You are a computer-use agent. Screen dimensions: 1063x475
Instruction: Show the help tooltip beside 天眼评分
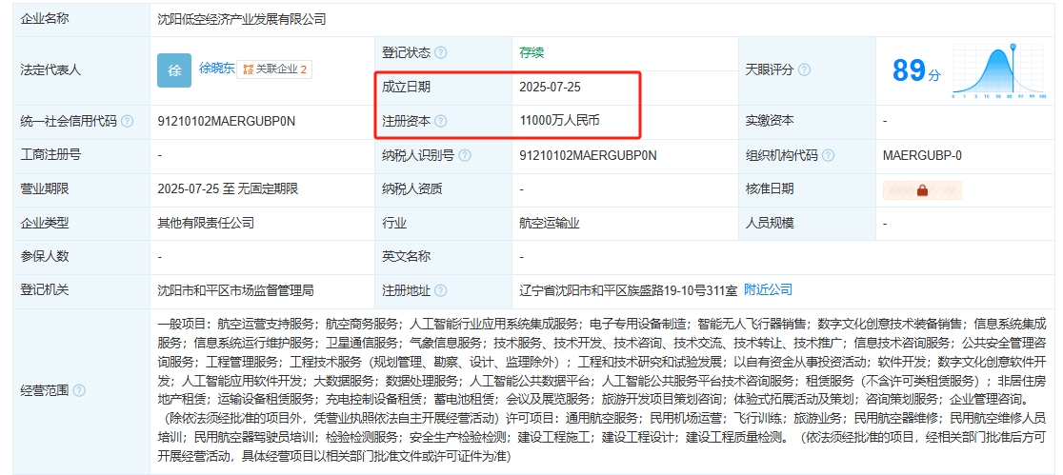coord(804,69)
